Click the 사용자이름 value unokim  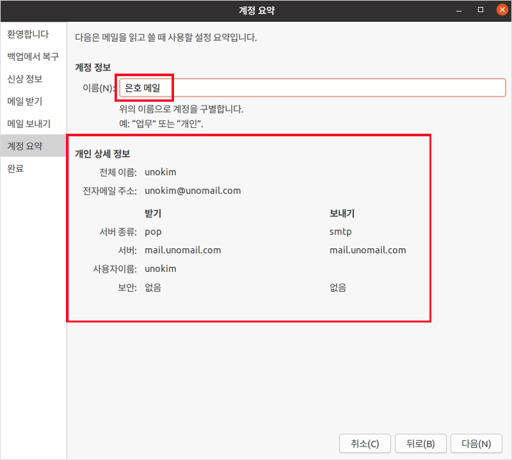[x=161, y=269]
